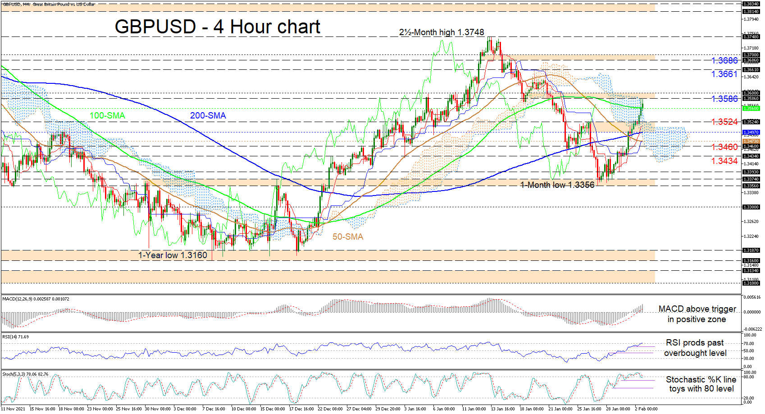
Task: Click the '1.36000' price axis tag
Action: [751, 93]
